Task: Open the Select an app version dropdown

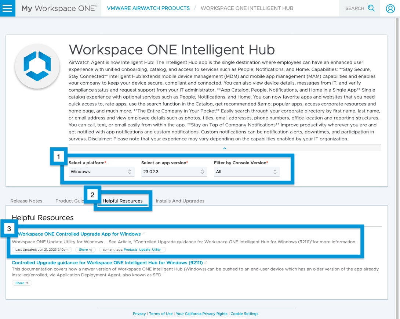Action: click(174, 172)
